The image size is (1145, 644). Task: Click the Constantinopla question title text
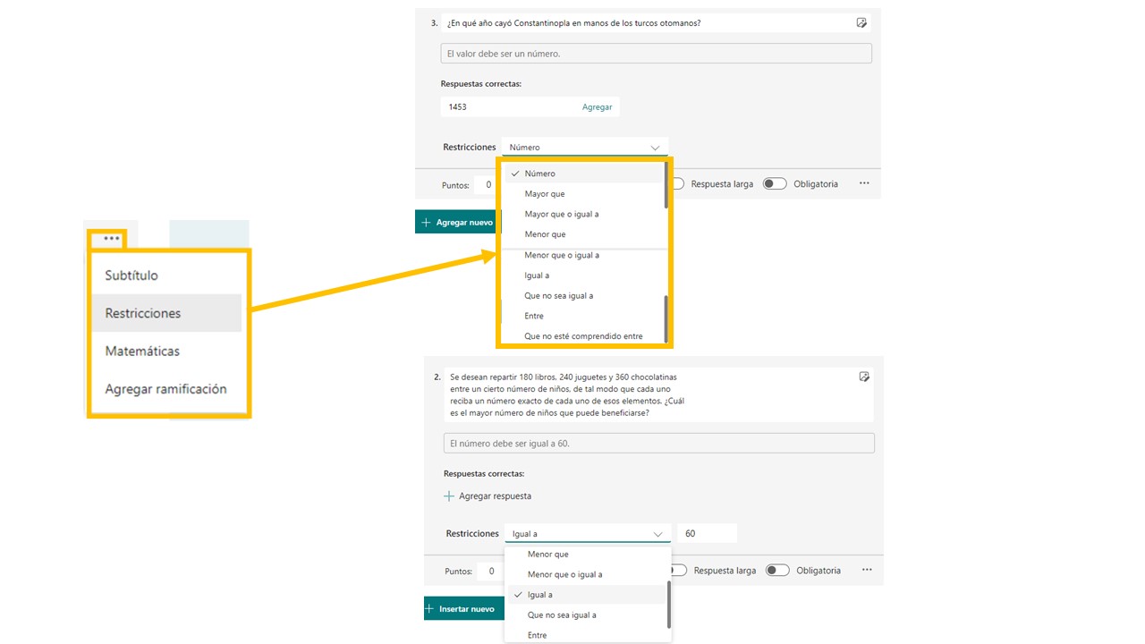[573, 23]
